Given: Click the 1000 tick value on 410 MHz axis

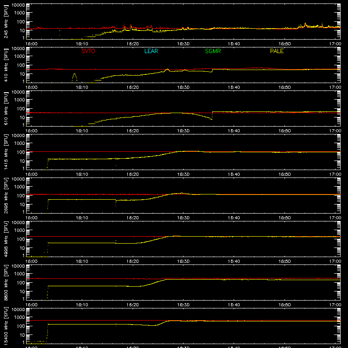Looking at the screenshot, I should (20, 57).
